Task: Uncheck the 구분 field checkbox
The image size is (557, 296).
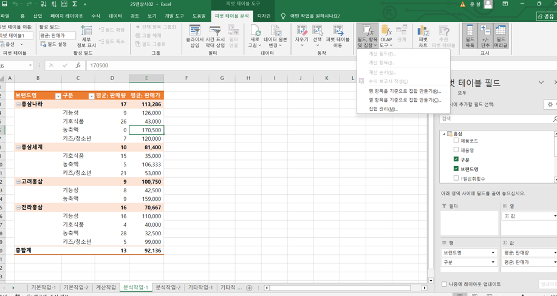Action: coord(456,160)
